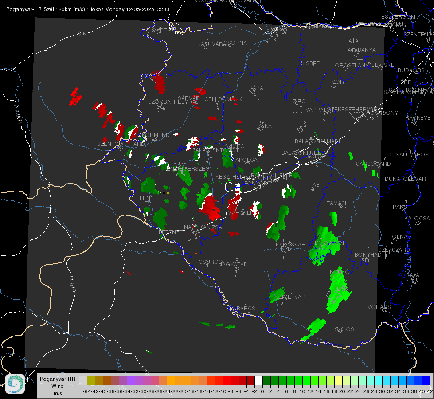434x399 pixels.
Task: Click the SIKLOS city label
Action: 344,329
